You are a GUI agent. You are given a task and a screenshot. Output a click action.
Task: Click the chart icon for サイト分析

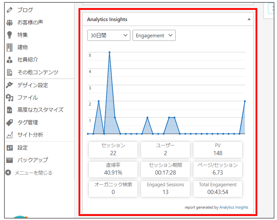[x=10, y=135]
